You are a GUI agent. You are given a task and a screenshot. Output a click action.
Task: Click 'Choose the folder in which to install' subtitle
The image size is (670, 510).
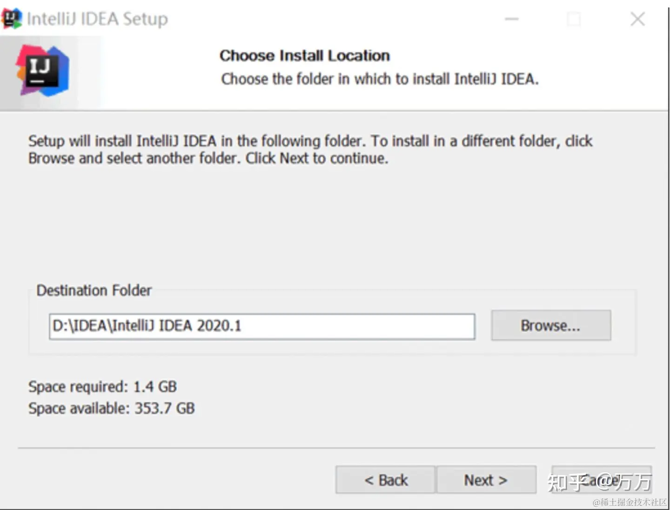[380, 79]
